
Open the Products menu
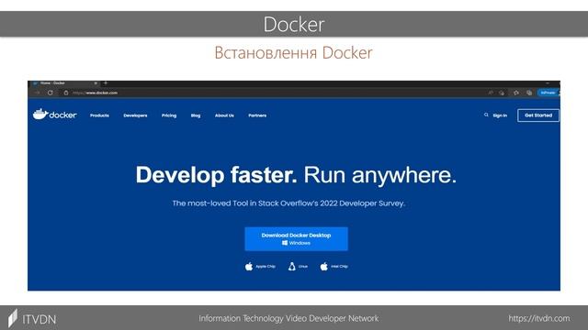pyautogui.click(x=99, y=115)
